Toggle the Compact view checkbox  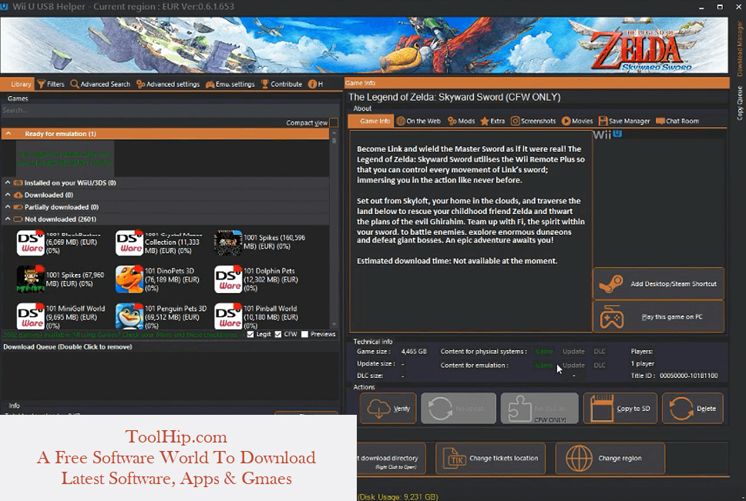click(x=334, y=122)
